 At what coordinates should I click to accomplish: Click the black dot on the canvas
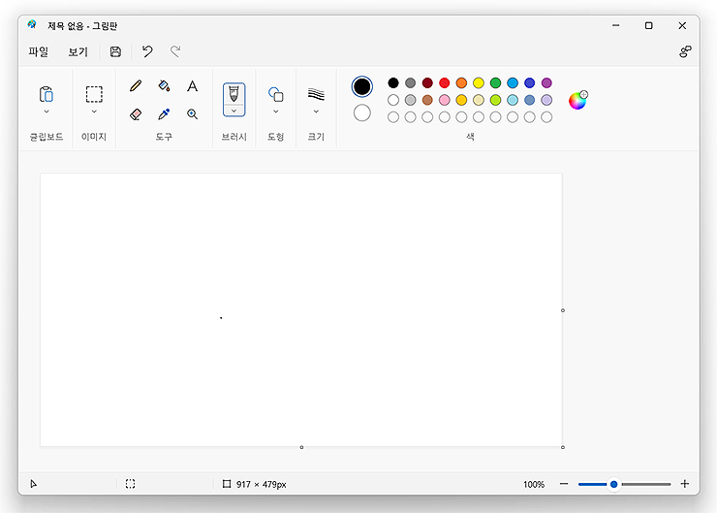pyautogui.click(x=221, y=317)
